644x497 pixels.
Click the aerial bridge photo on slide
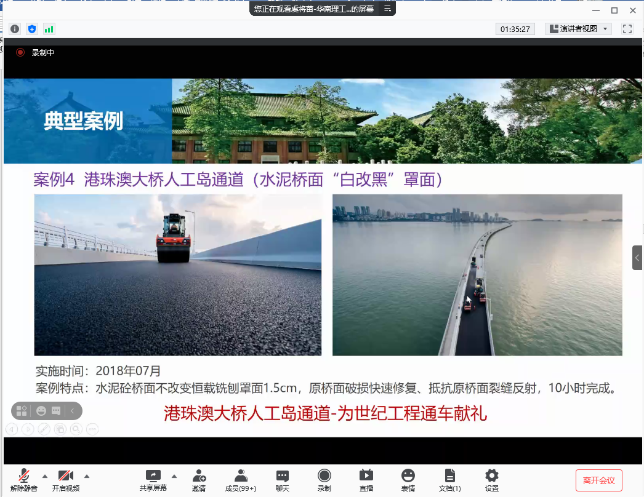(477, 275)
